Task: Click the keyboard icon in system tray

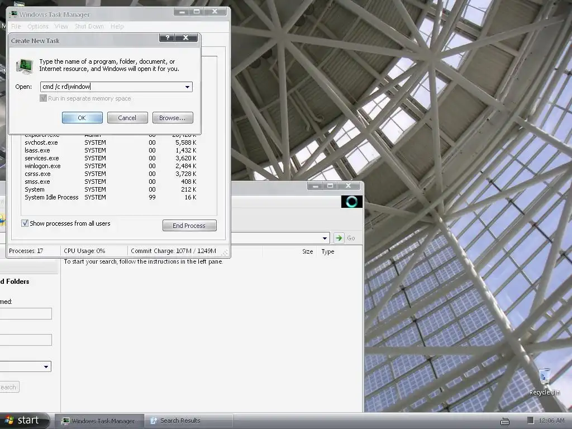Action: (x=505, y=421)
